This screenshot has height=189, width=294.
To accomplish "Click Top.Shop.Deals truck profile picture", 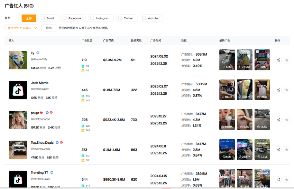I will (x=18, y=150).
